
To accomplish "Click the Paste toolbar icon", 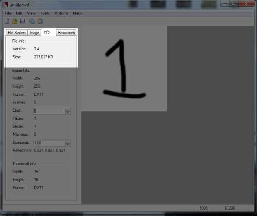I will pyautogui.click(x=40, y=21).
